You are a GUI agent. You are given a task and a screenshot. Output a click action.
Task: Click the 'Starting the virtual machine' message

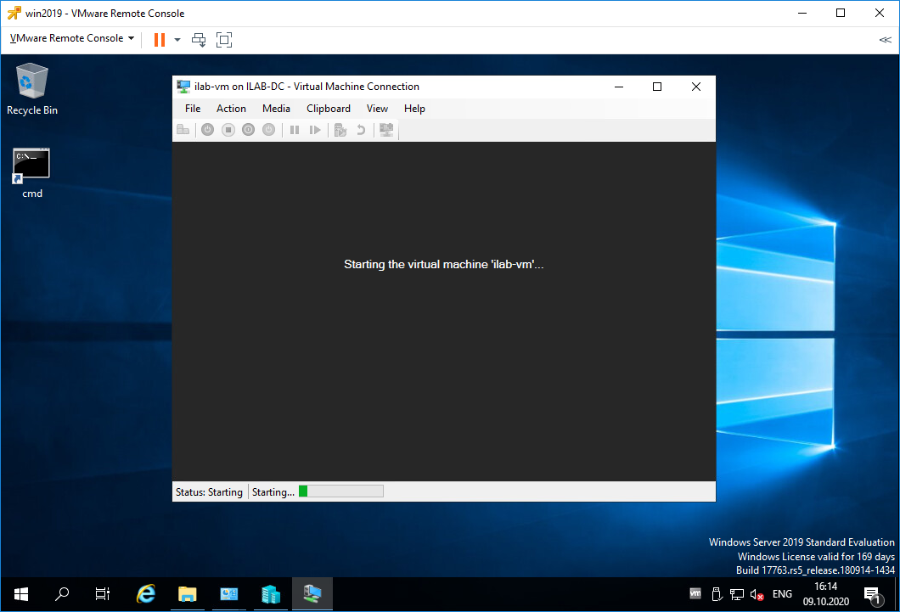click(444, 265)
